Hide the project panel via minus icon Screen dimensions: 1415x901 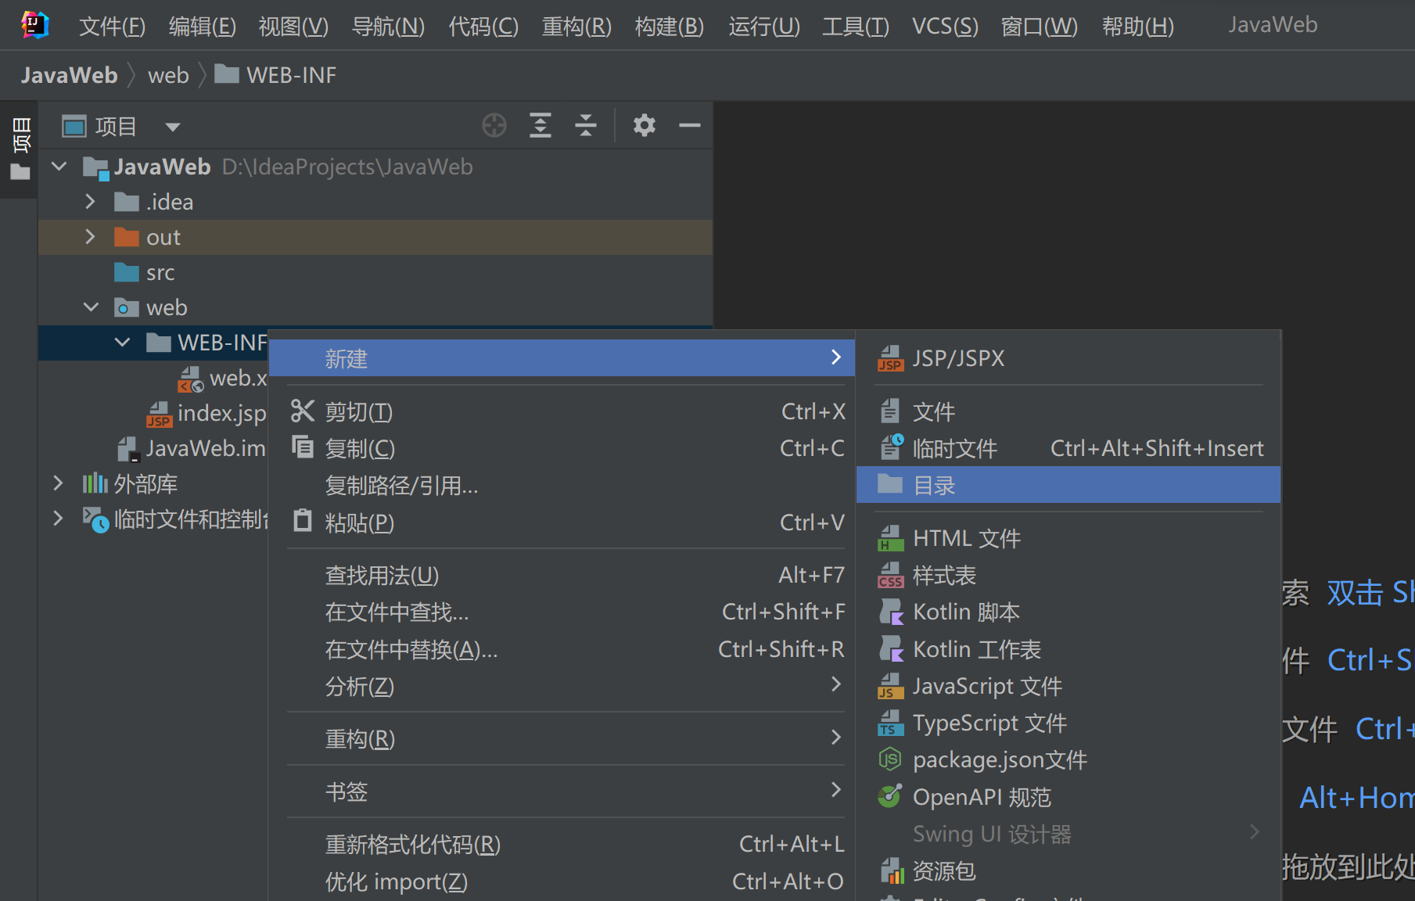[x=689, y=125]
